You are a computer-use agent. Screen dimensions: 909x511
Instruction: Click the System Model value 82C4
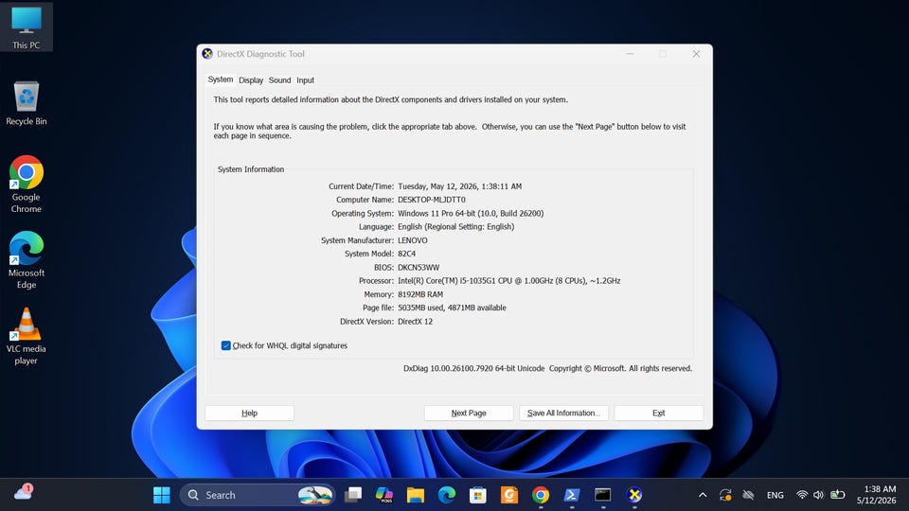coord(406,254)
